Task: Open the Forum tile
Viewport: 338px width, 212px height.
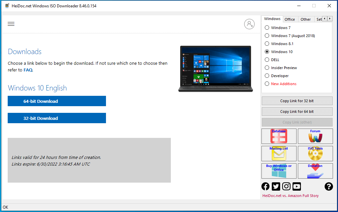Action: click(x=315, y=136)
